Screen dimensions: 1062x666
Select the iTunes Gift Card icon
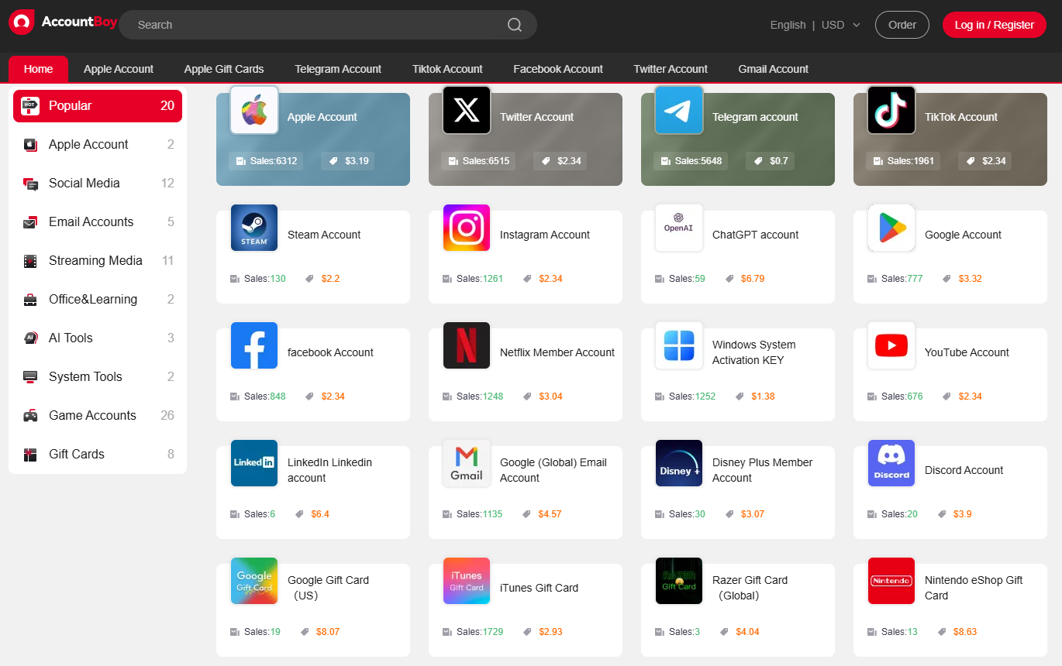pos(467,581)
